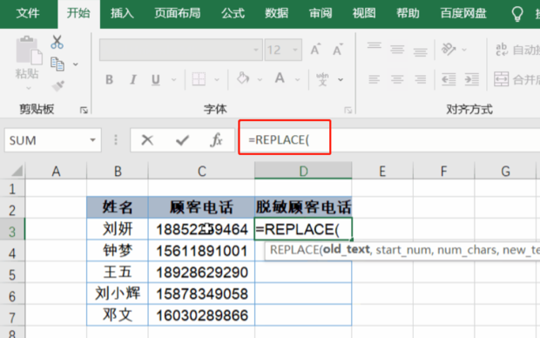
Task: Switch to the 视图 View tab
Action: click(x=364, y=13)
